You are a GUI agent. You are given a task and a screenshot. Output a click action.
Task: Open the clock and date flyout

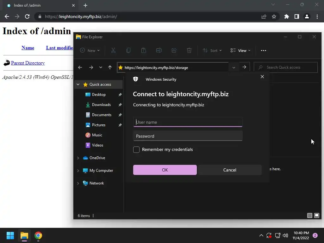point(301,235)
